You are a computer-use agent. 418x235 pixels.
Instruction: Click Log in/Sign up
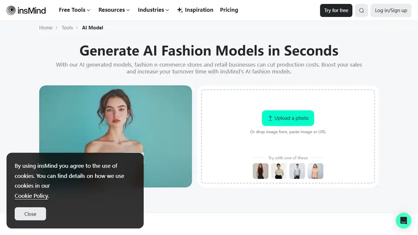click(x=391, y=10)
